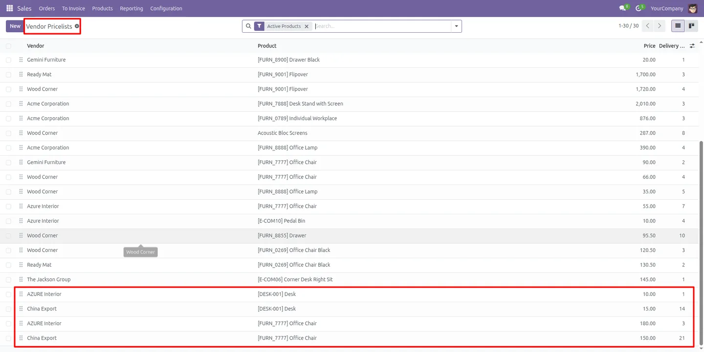Click the price 180.00 cell
The width and height of the screenshot is (704, 352).
pos(647,323)
